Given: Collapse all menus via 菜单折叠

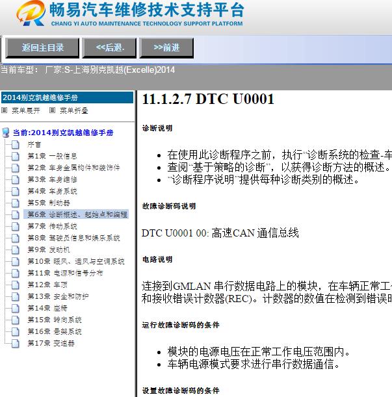Looking at the screenshot, I should click(x=74, y=110).
